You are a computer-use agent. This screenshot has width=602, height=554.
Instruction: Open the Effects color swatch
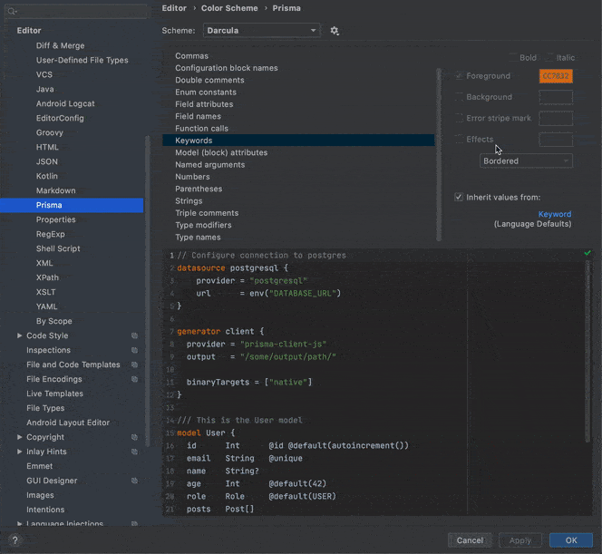(556, 140)
